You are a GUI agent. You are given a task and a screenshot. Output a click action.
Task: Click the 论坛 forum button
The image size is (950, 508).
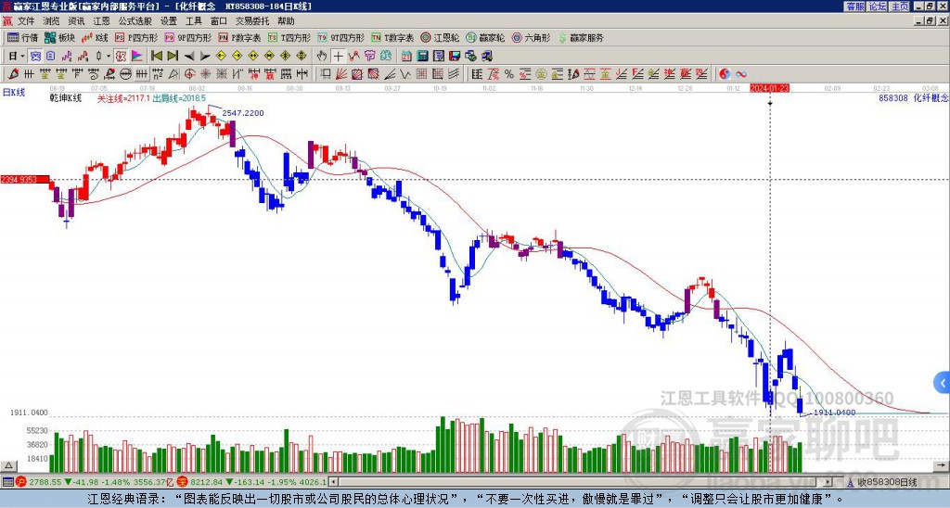(877, 6)
